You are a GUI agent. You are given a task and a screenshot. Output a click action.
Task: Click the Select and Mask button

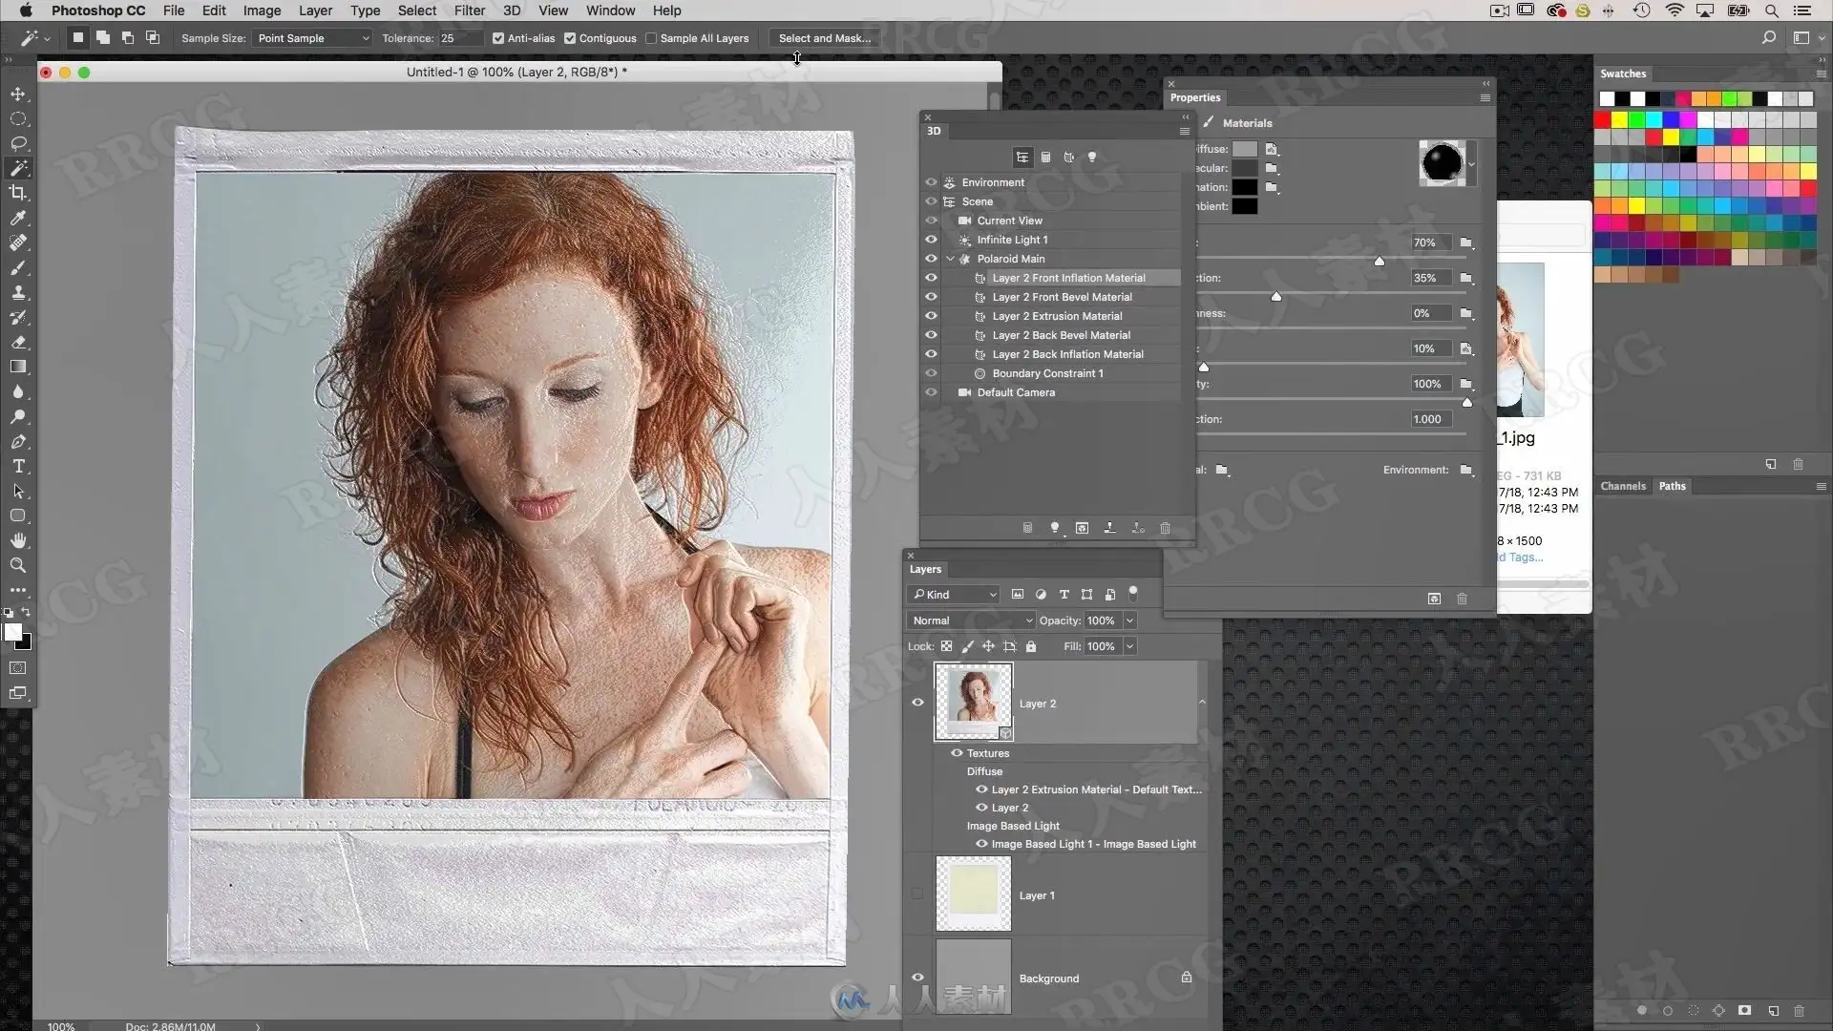(824, 38)
